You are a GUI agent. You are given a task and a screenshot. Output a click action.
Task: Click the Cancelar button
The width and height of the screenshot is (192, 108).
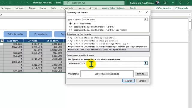142,81
